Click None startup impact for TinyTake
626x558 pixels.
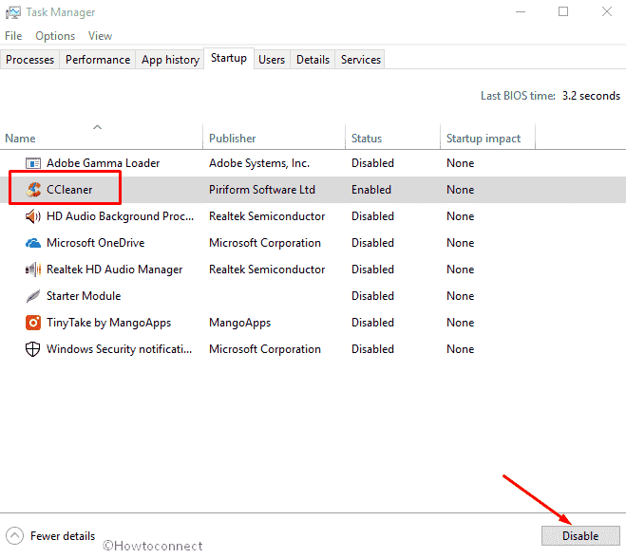tap(461, 323)
